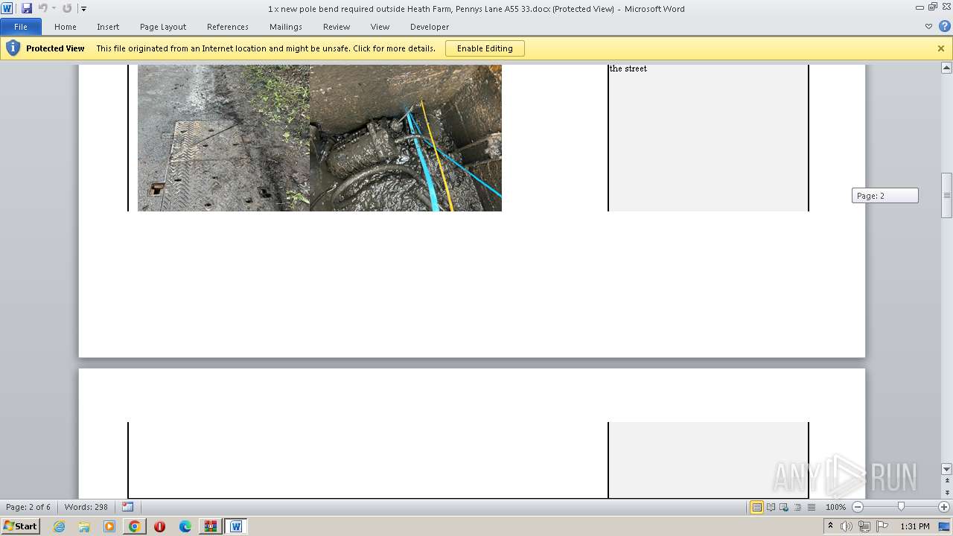
Task: Click the network tray icon
Action: tap(864, 526)
